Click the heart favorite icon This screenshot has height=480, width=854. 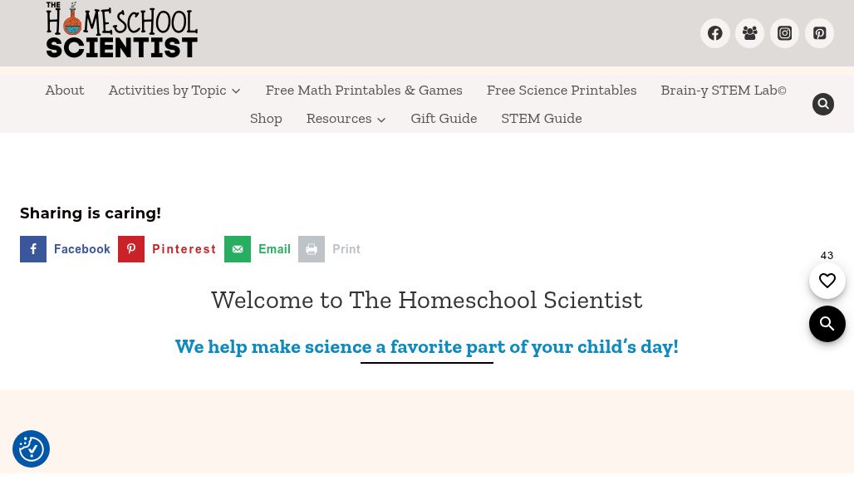point(827,281)
